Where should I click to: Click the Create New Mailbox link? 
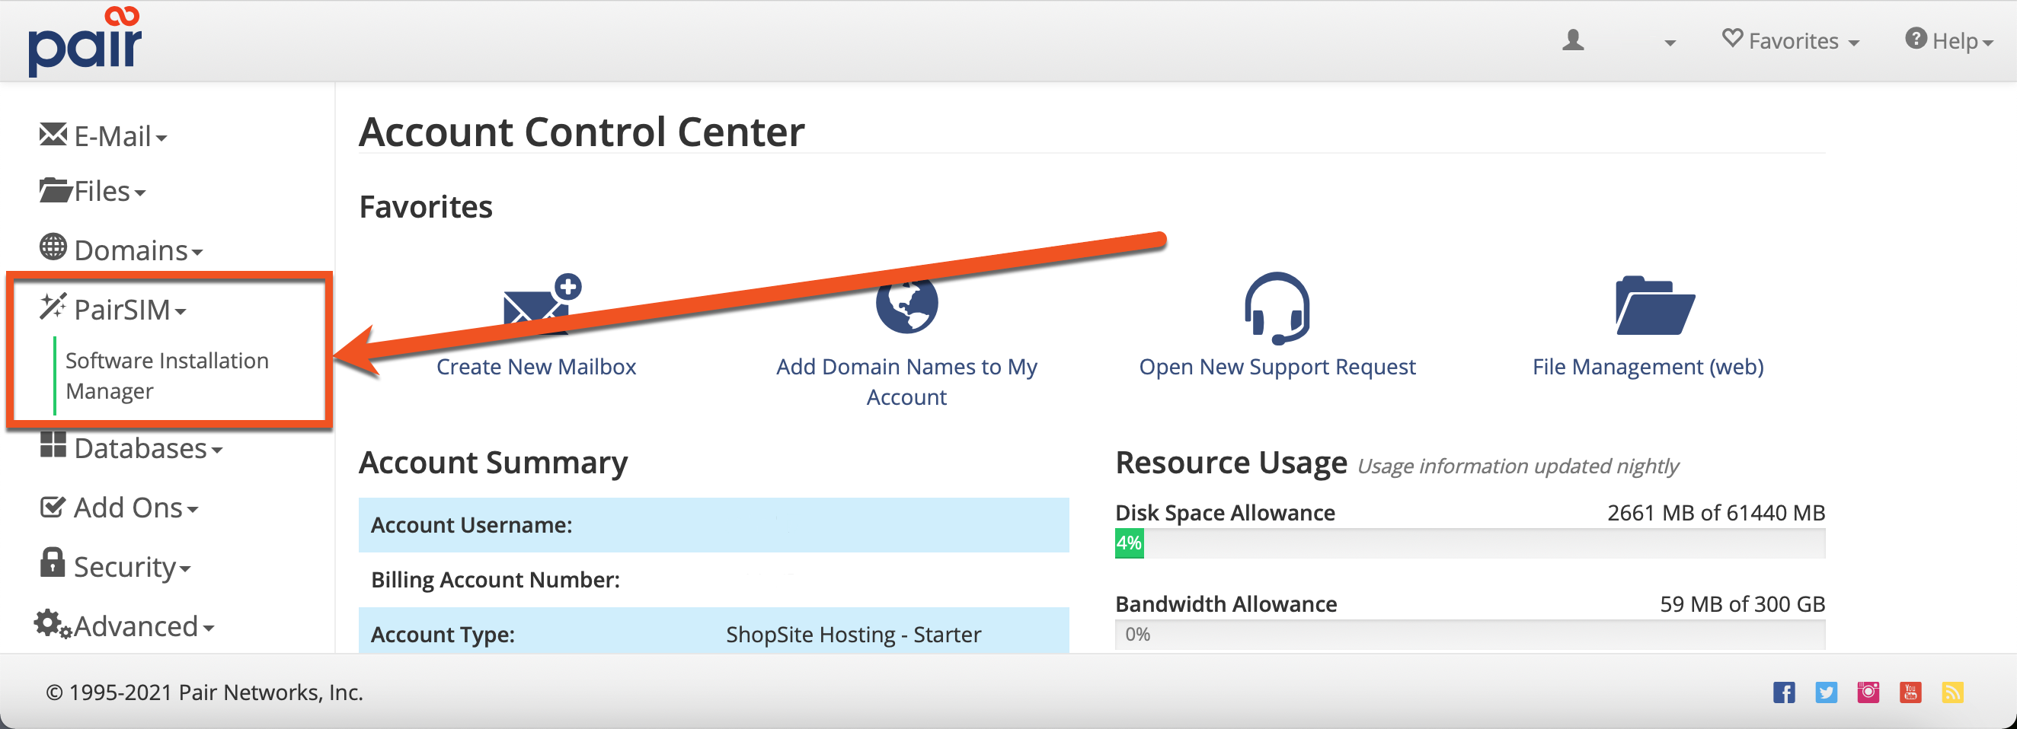tap(536, 366)
